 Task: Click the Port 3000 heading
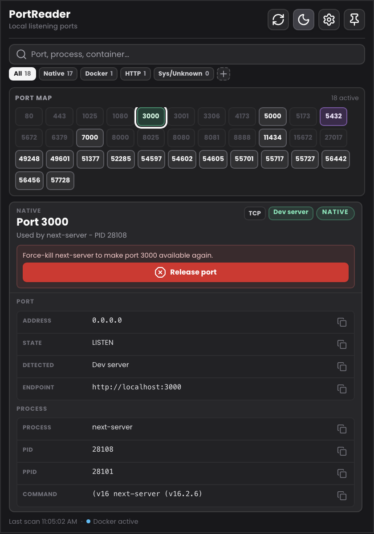tap(42, 222)
